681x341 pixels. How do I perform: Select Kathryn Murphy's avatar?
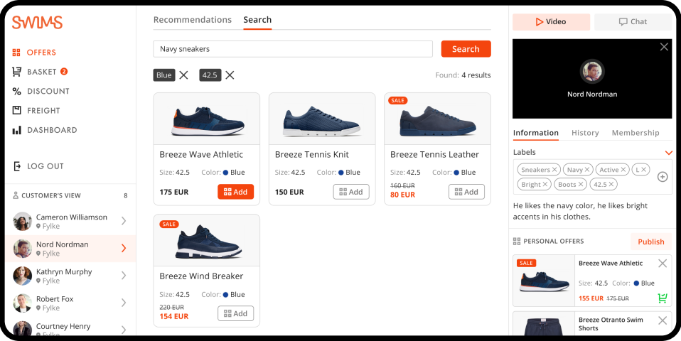23,276
